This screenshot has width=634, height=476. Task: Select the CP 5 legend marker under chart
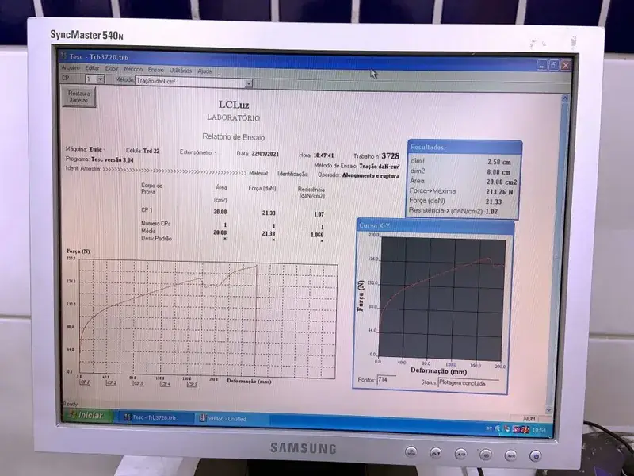(x=191, y=384)
